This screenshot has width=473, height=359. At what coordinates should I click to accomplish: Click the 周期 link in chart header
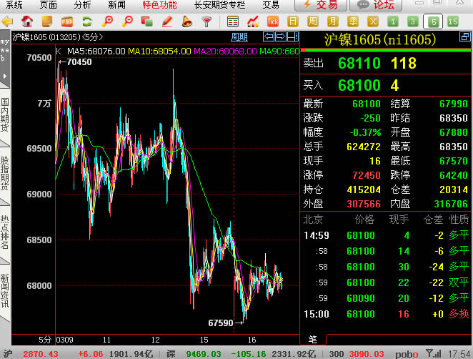click(239, 37)
